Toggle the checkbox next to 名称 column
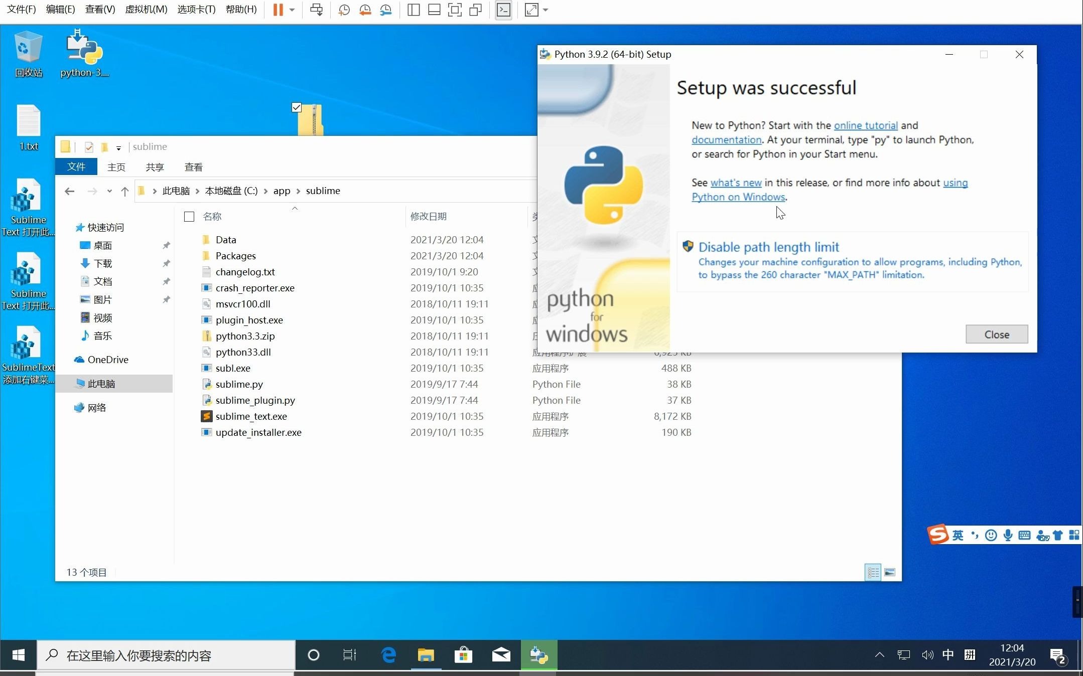This screenshot has width=1083, height=676. click(x=189, y=216)
